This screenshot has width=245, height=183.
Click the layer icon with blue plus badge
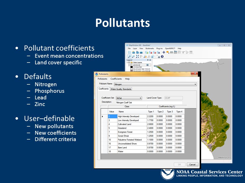(x=158, y=52)
